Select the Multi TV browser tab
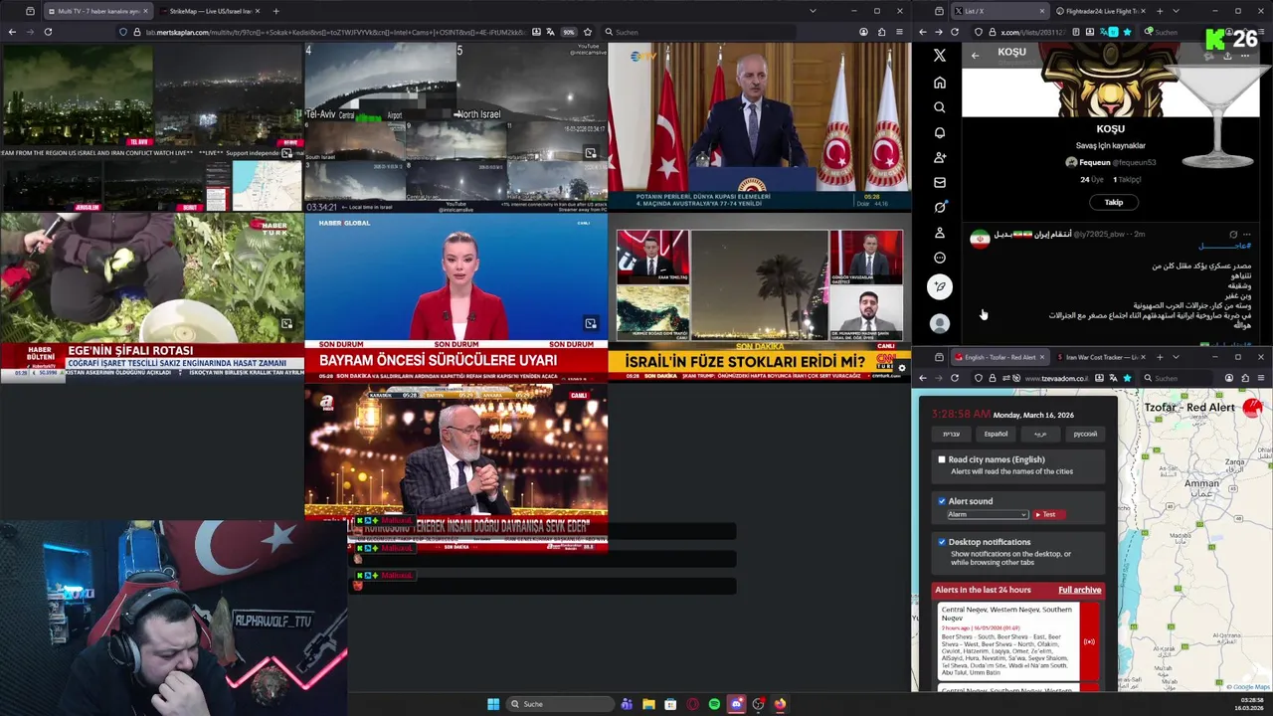 point(97,11)
